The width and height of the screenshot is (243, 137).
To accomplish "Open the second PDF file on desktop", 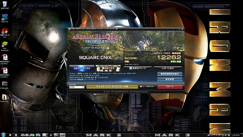I will (5, 72).
